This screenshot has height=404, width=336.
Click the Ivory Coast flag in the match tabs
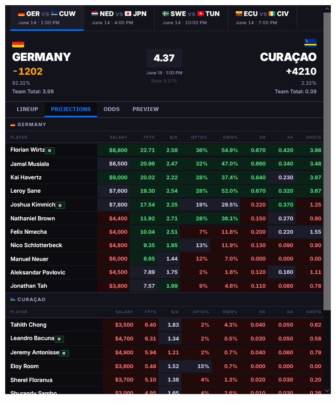pos(272,14)
